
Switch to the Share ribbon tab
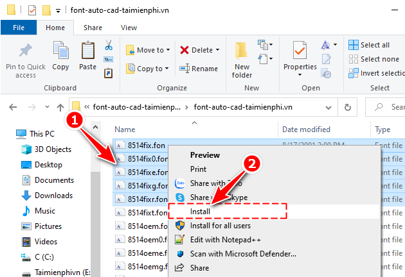[93, 28]
